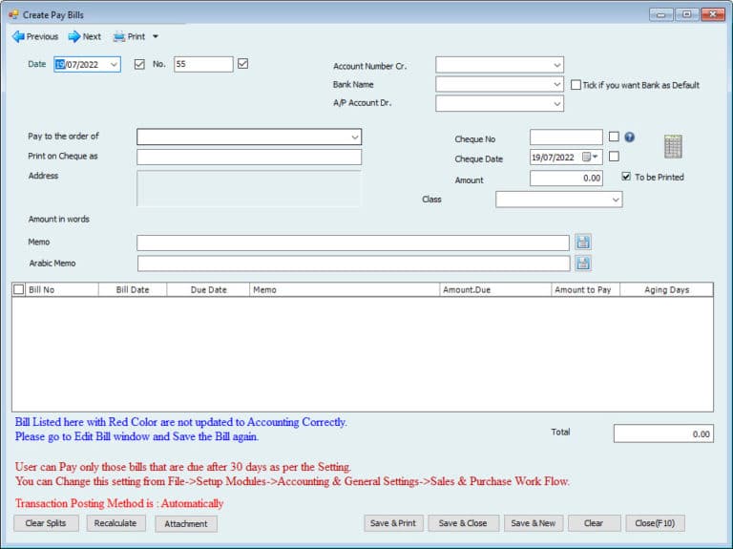This screenshot has width=733, height=549.
Task: Click into the Cheque No input field
Action: (566, 137)
